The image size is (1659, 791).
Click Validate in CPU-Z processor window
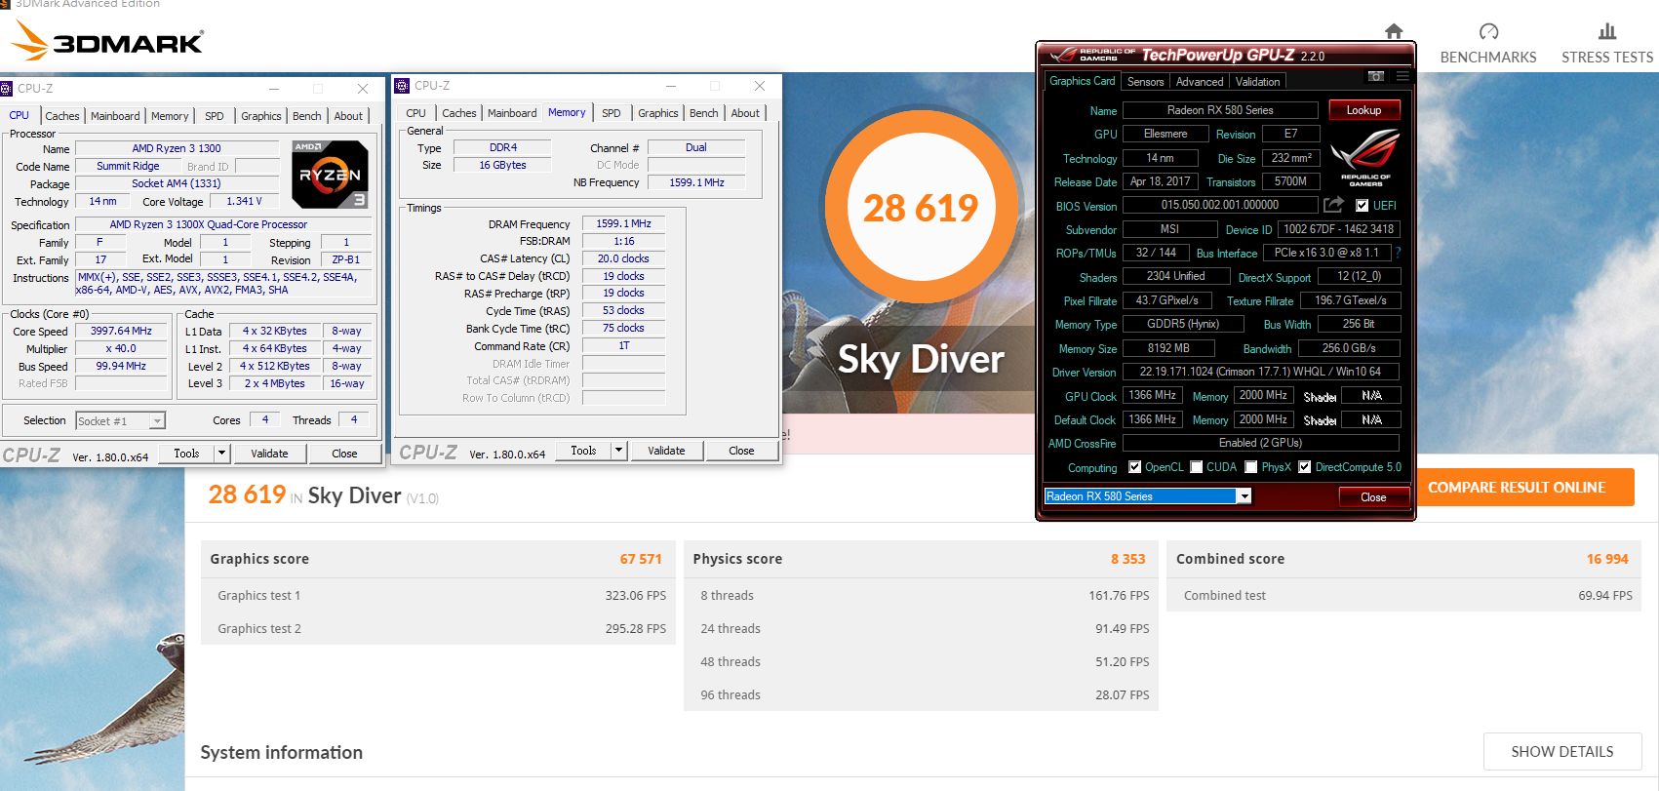pos(269,453)
